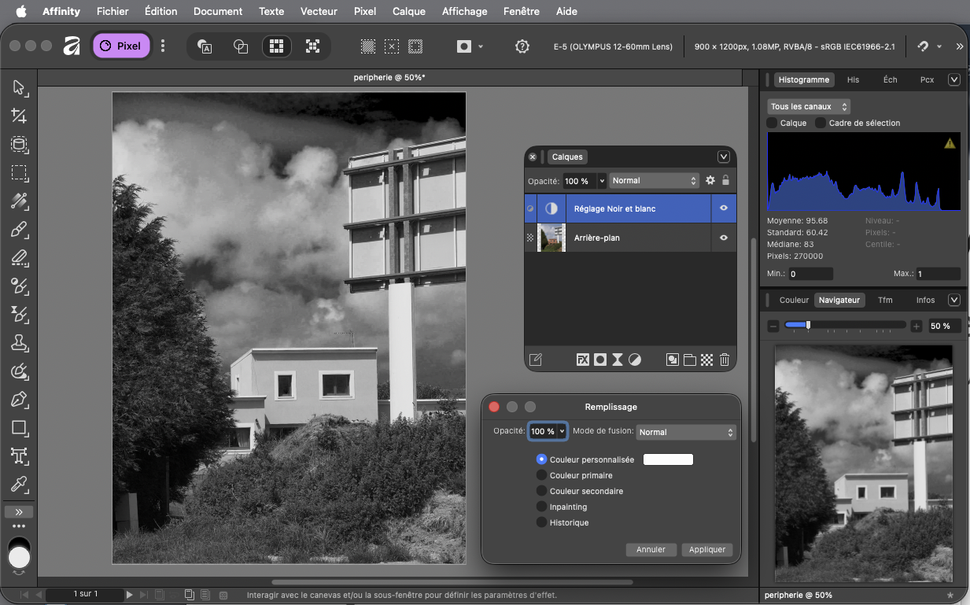
Task: Open the quick mask dropdown arrow
Action: [481, 46]
